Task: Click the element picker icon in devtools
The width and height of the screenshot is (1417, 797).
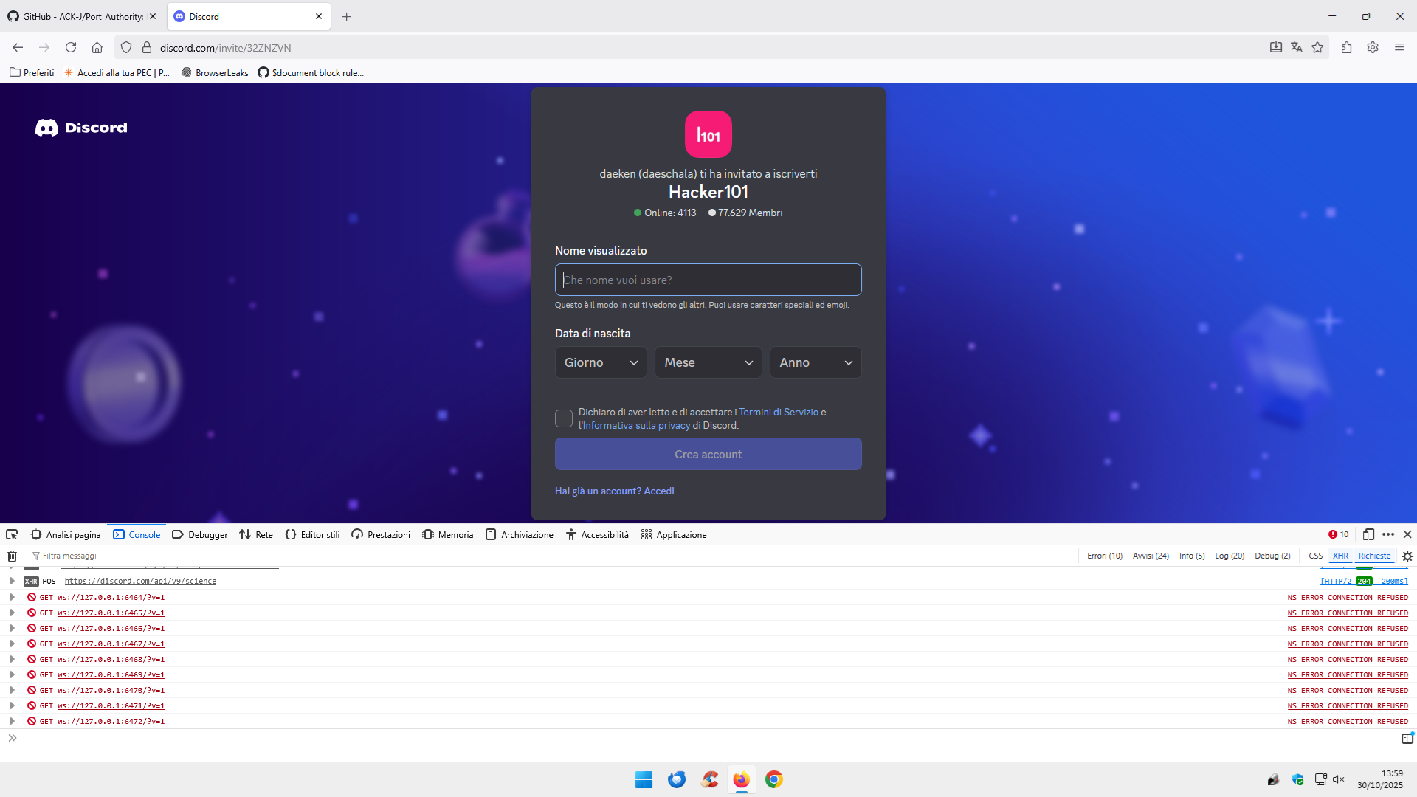Action: tap(12, 534)
